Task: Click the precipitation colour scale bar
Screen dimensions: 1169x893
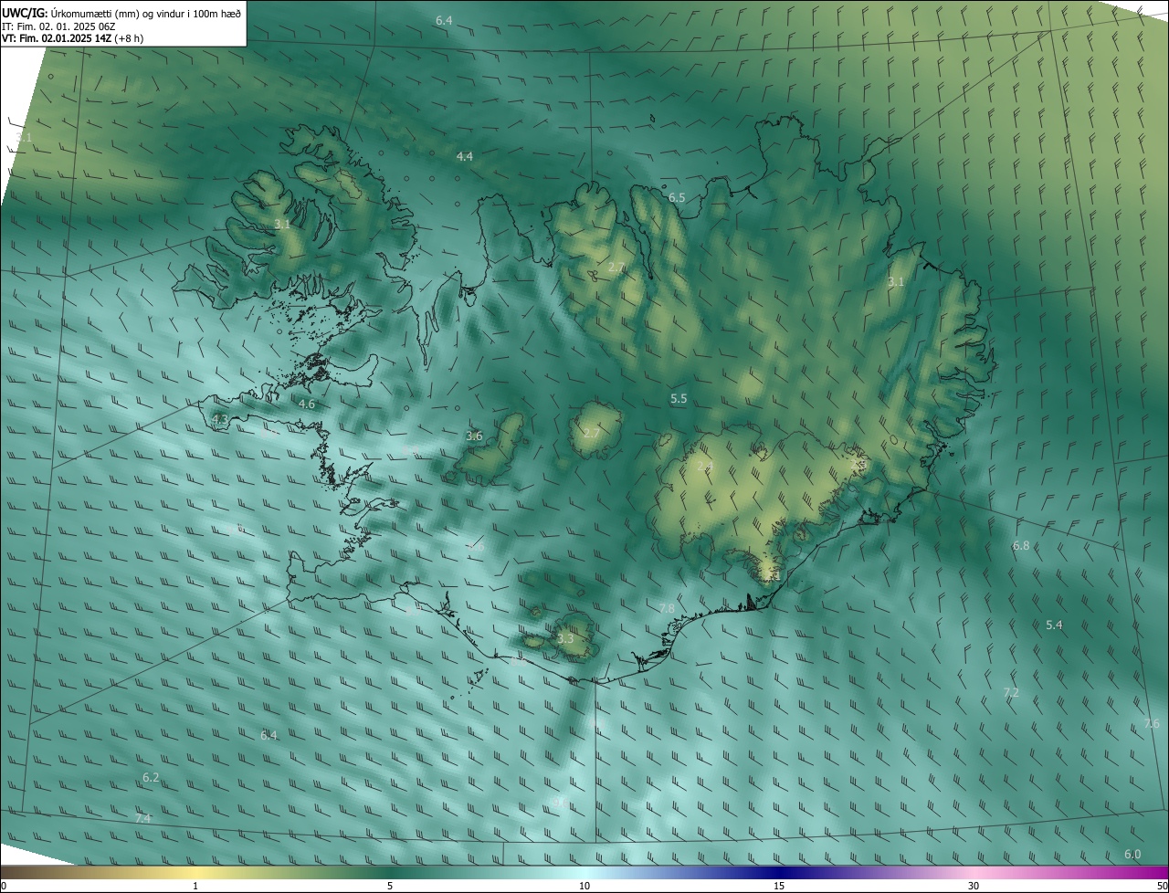Action: click(x=584, y=872)
